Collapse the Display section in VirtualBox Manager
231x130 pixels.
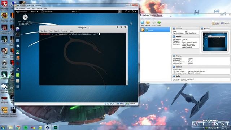pos(178,56)
